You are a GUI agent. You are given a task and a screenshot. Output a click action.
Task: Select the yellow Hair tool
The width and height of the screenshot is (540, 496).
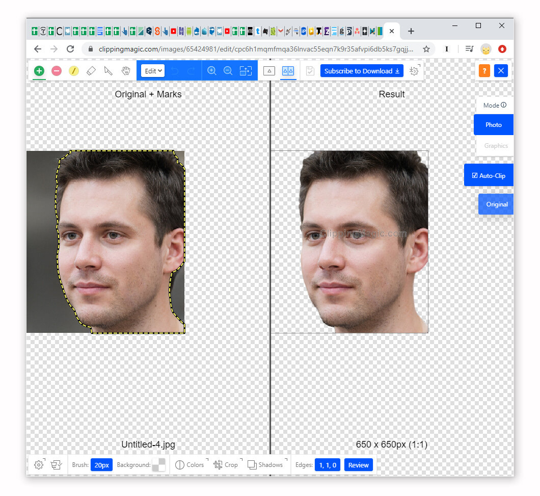coord(74,71)
